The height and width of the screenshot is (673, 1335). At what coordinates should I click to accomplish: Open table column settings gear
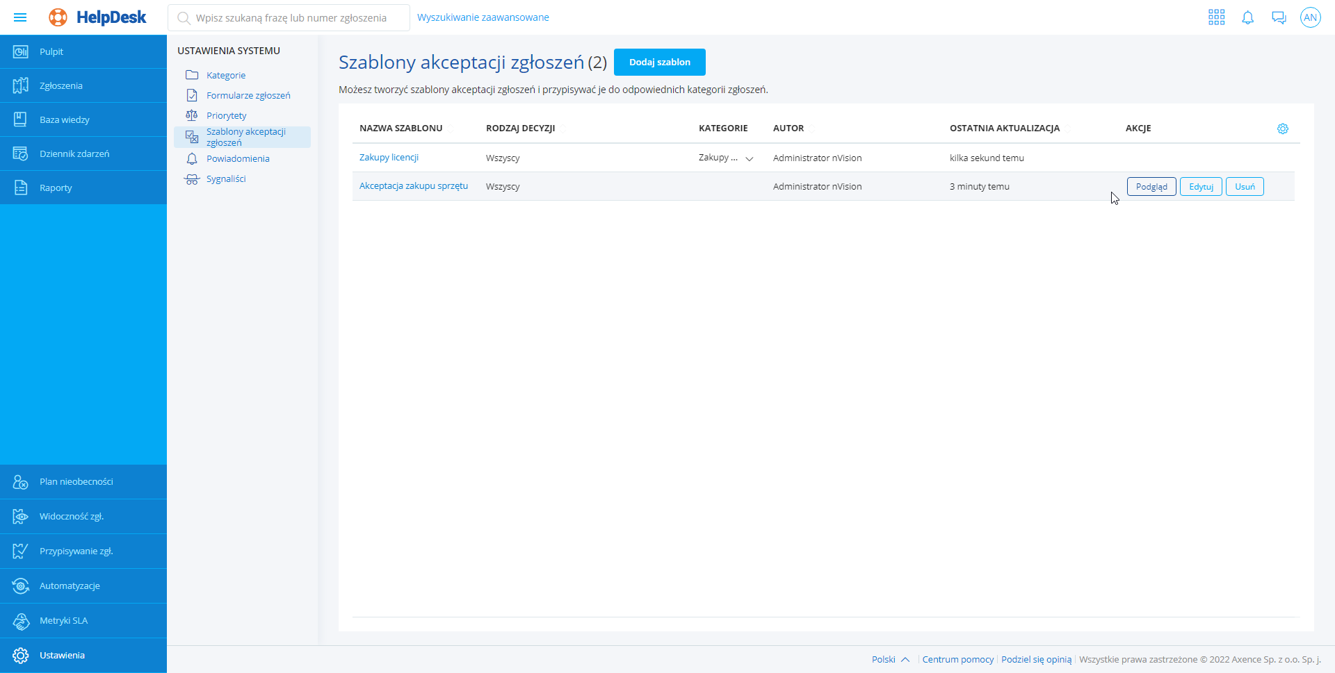point(1282,128)
